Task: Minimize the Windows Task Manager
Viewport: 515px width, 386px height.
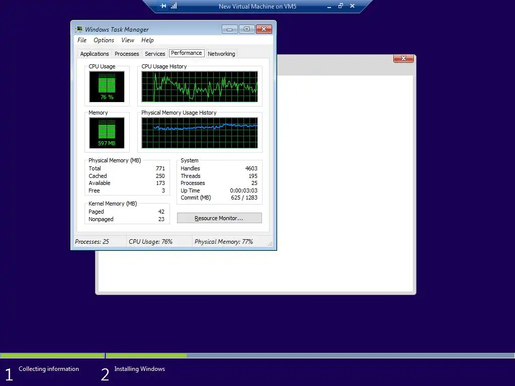Action: (x=229, y=29)
